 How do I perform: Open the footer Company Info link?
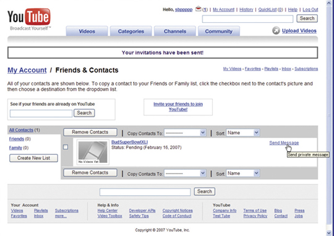pos(225,211)
